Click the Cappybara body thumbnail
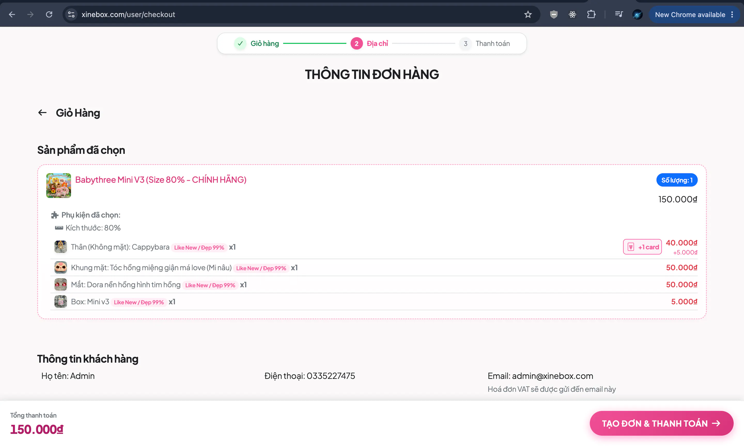The width and height of the screenshot is (744, 446). (x=60, y=247)
